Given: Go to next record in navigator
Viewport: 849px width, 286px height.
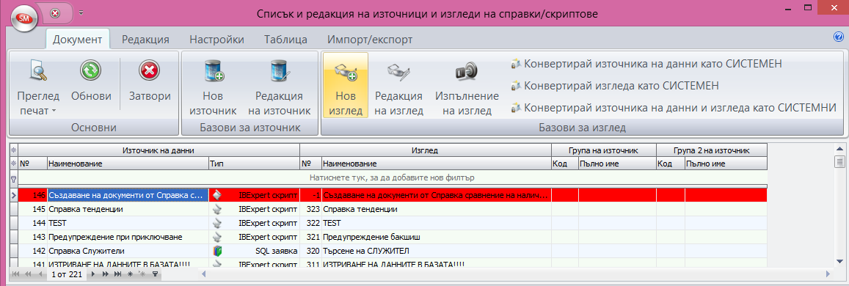Looking at the screenshot, I should pyautogui.click(x=93, y=275).
